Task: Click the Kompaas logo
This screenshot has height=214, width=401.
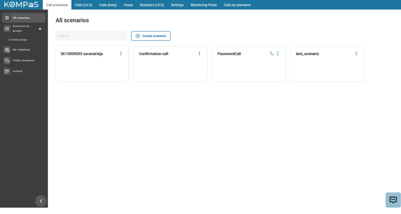Action: click(21, 5)
